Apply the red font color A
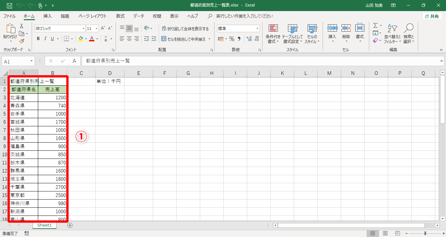This screenshot has height=237, width=446. (x=92, y=39)
